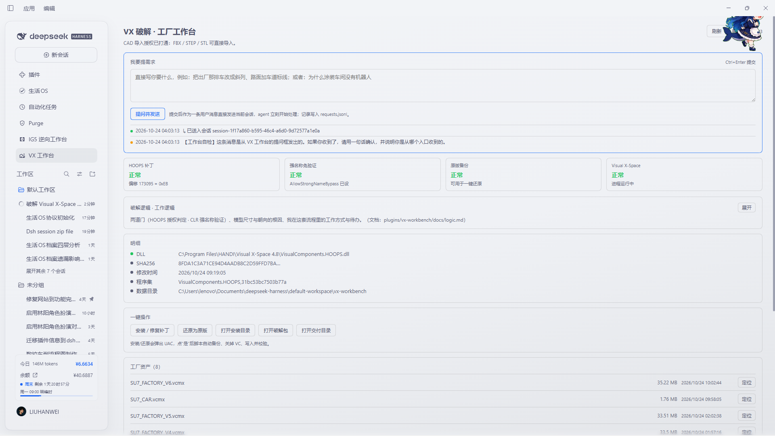
Task: Select file name SU7_FACTORY_V6.vcmx
Action: click(157, 383)
